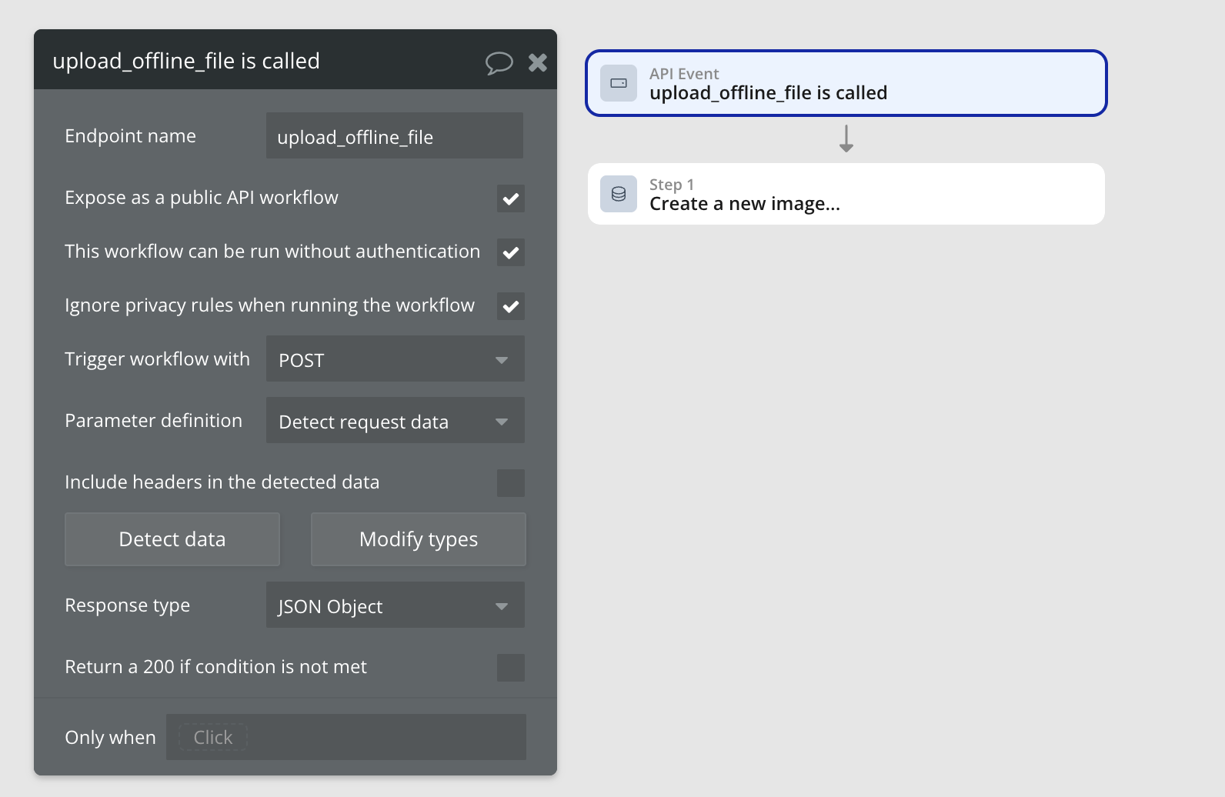Click the API Event card icon
The height and width of the screenshot is (797, 1225).
click(x=619, y=83)
